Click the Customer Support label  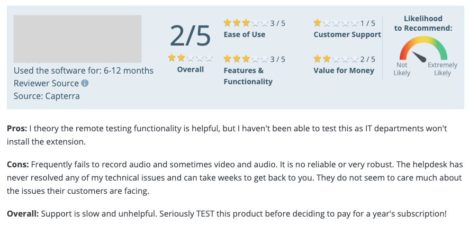pos(347,34)
